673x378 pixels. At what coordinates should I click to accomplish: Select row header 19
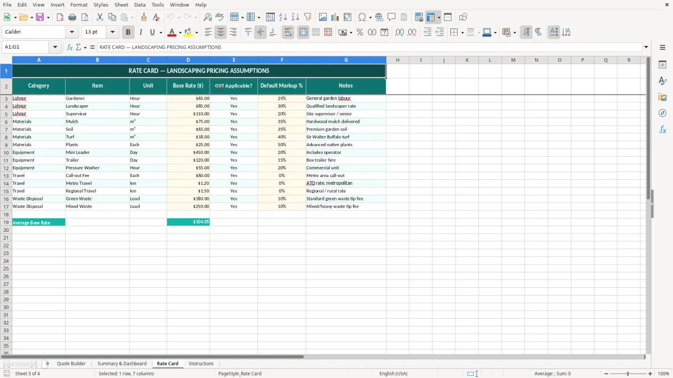[x=6, y=222]
